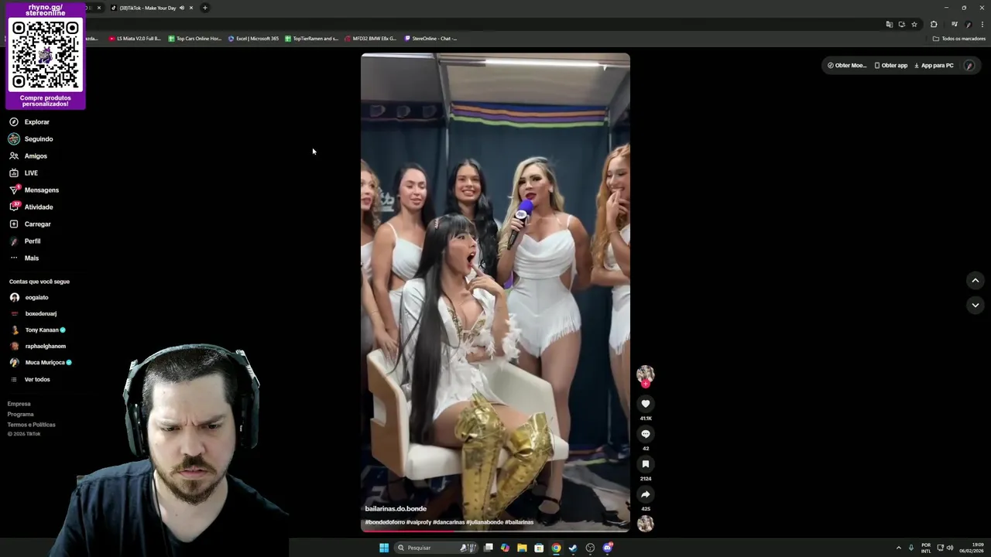The image size is (991, 557).
Task: Open Muca Muriçoca followed account
Action: 40,362
